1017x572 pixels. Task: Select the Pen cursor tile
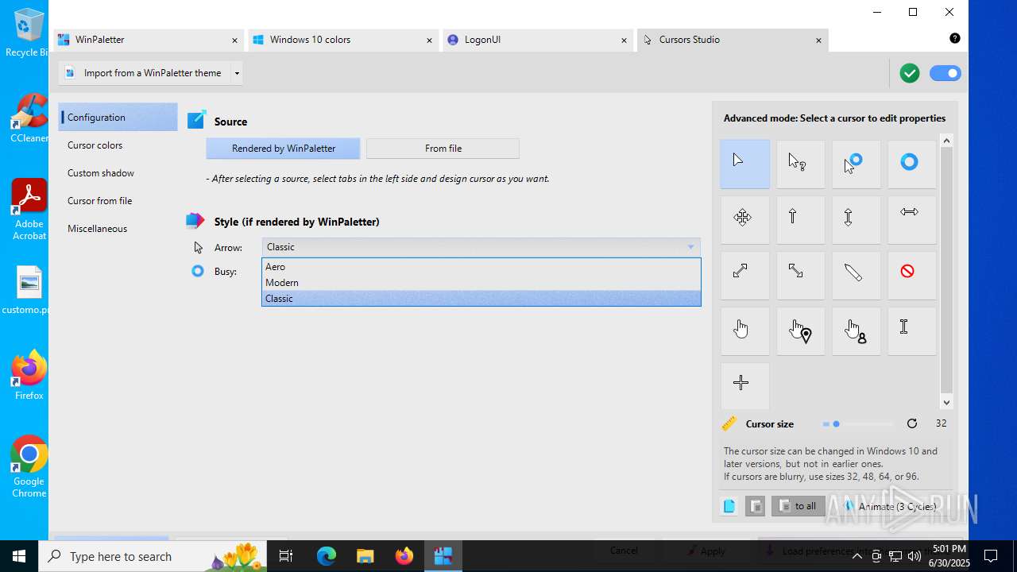click(856, 276)
